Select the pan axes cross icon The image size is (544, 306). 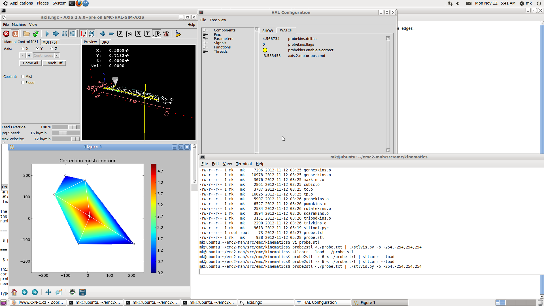pos(48,292)
